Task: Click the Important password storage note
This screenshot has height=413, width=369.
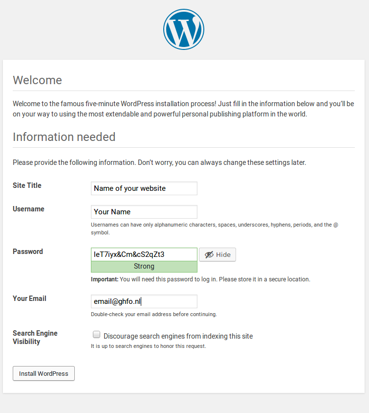Action: tap(201, 279)
